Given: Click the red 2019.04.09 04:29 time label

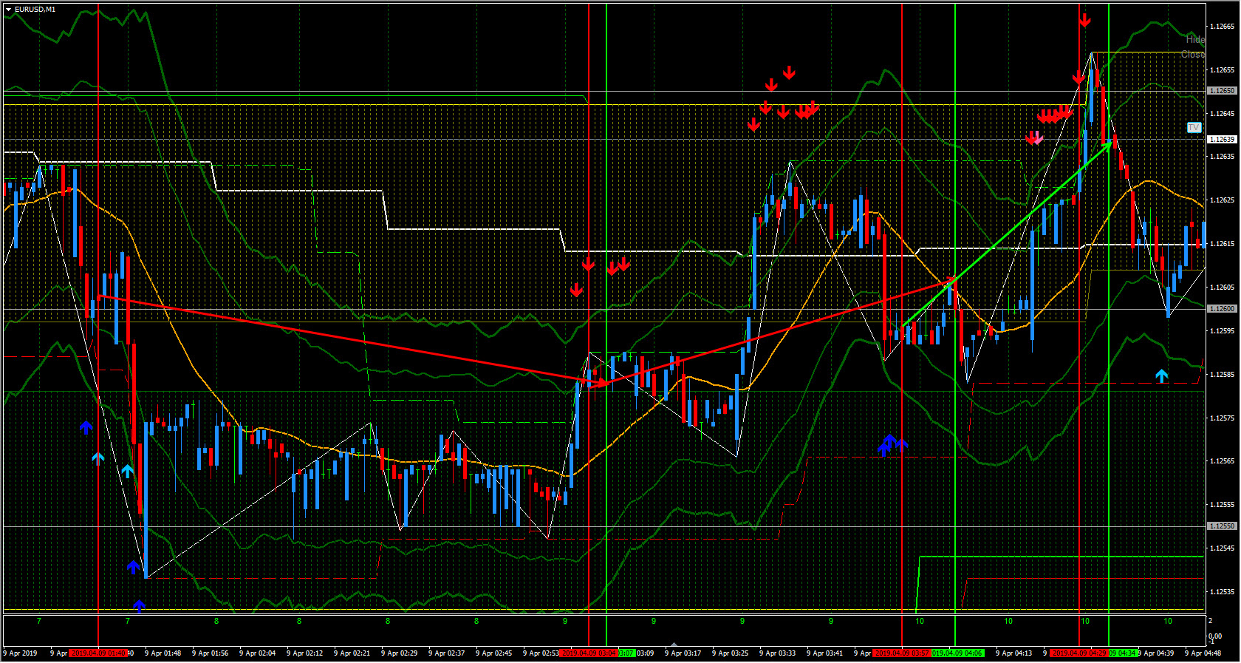Looking at the screenshot, I should [1079, 653].
